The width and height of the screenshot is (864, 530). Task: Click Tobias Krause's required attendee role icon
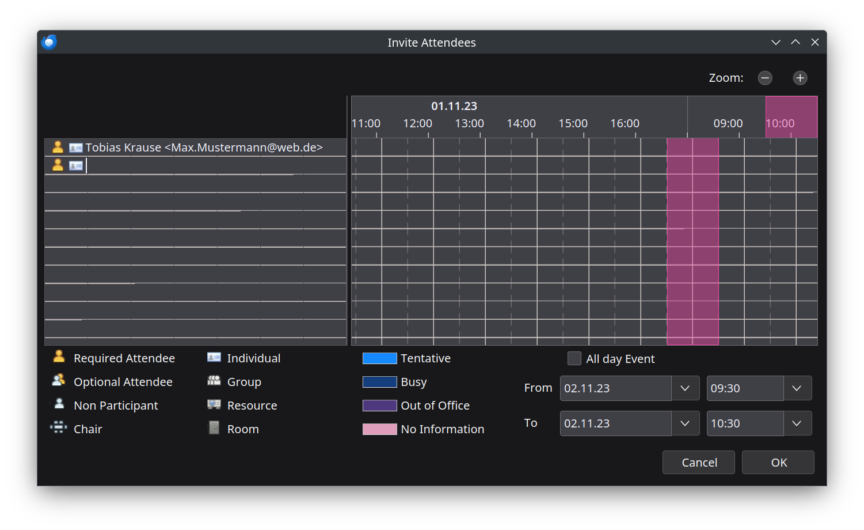click(58, 147)
